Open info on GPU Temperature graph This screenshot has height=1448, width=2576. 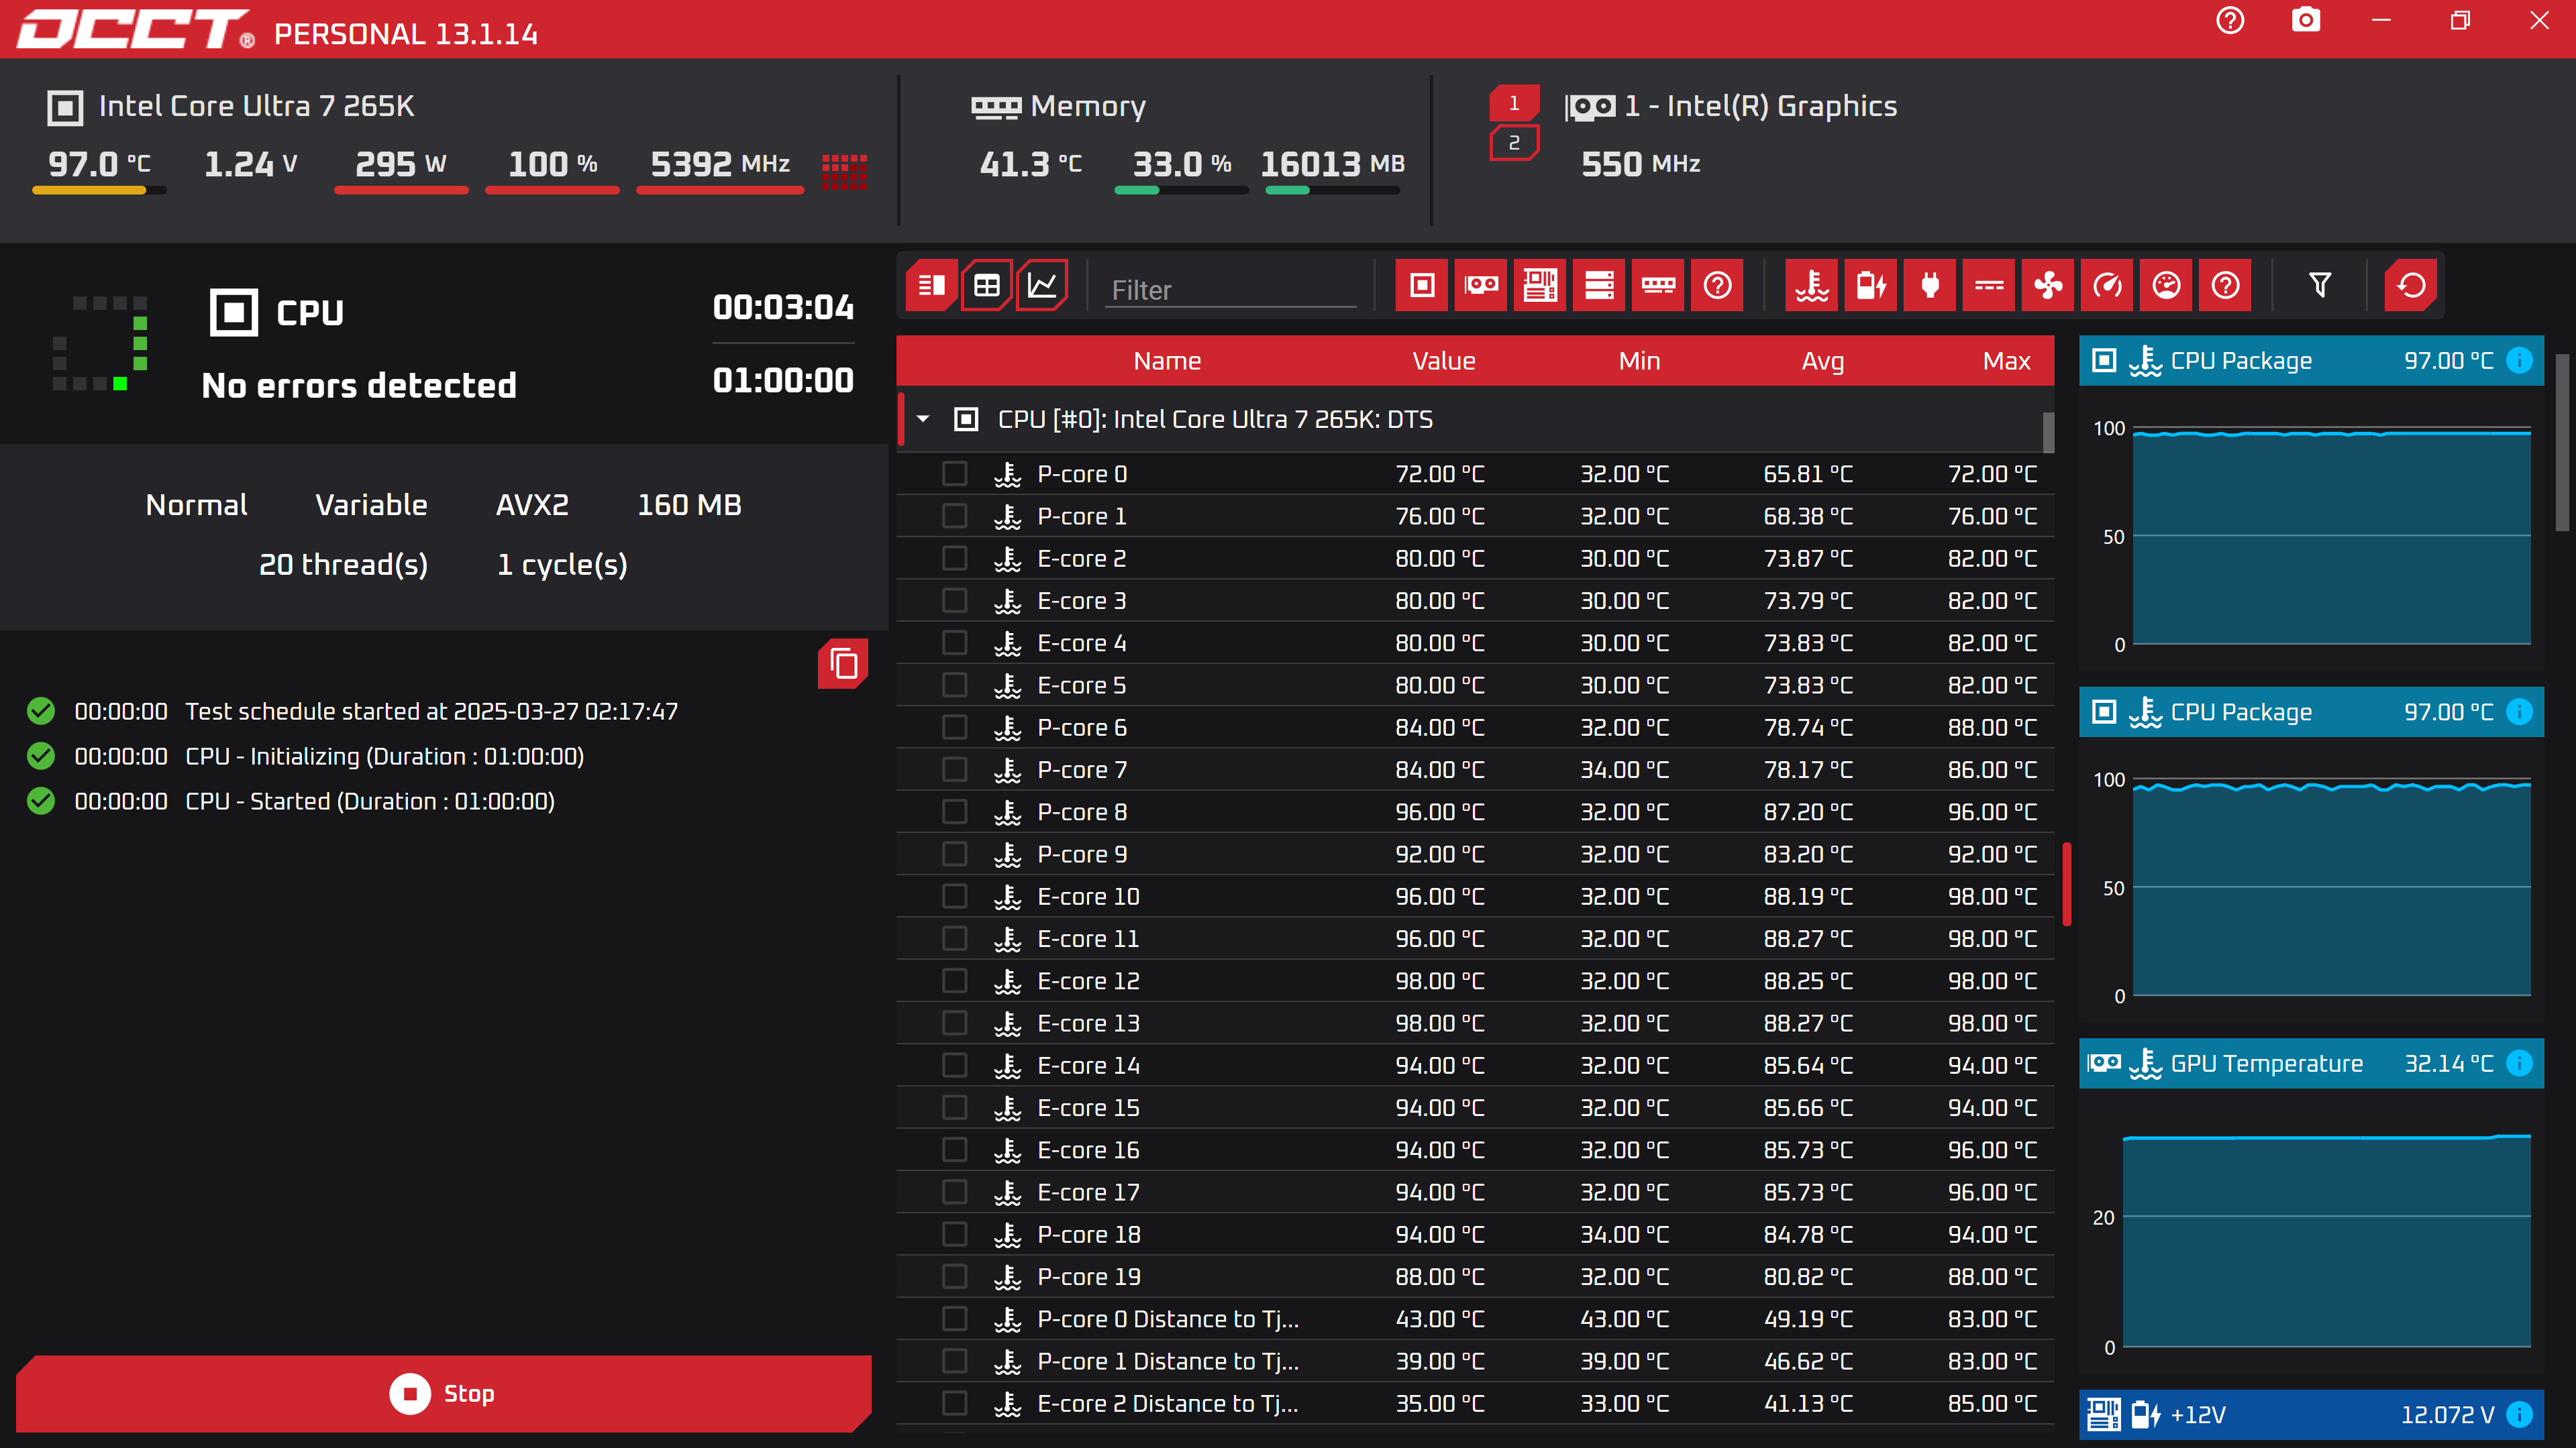click(x=2520, y=1063)
